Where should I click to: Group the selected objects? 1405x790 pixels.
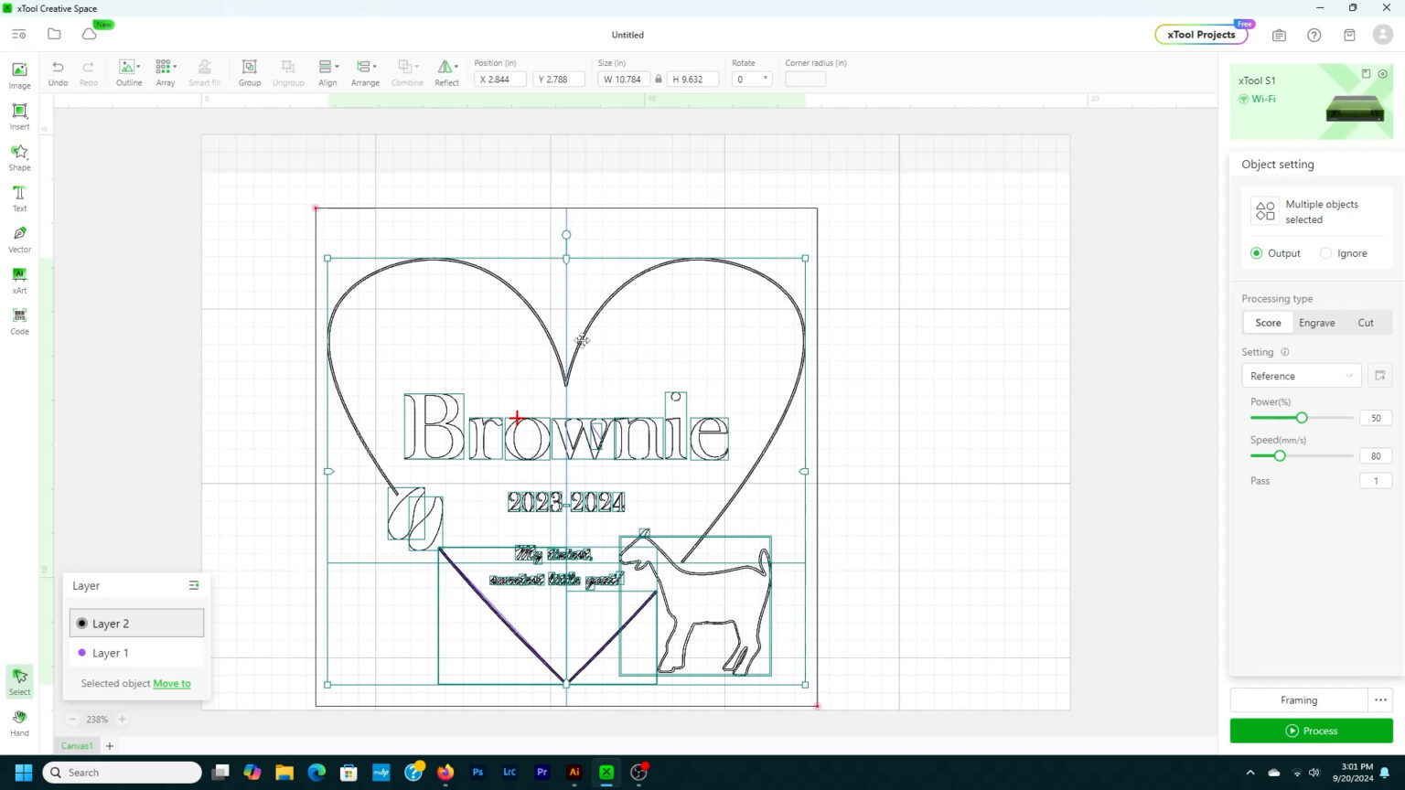(250, 72)
